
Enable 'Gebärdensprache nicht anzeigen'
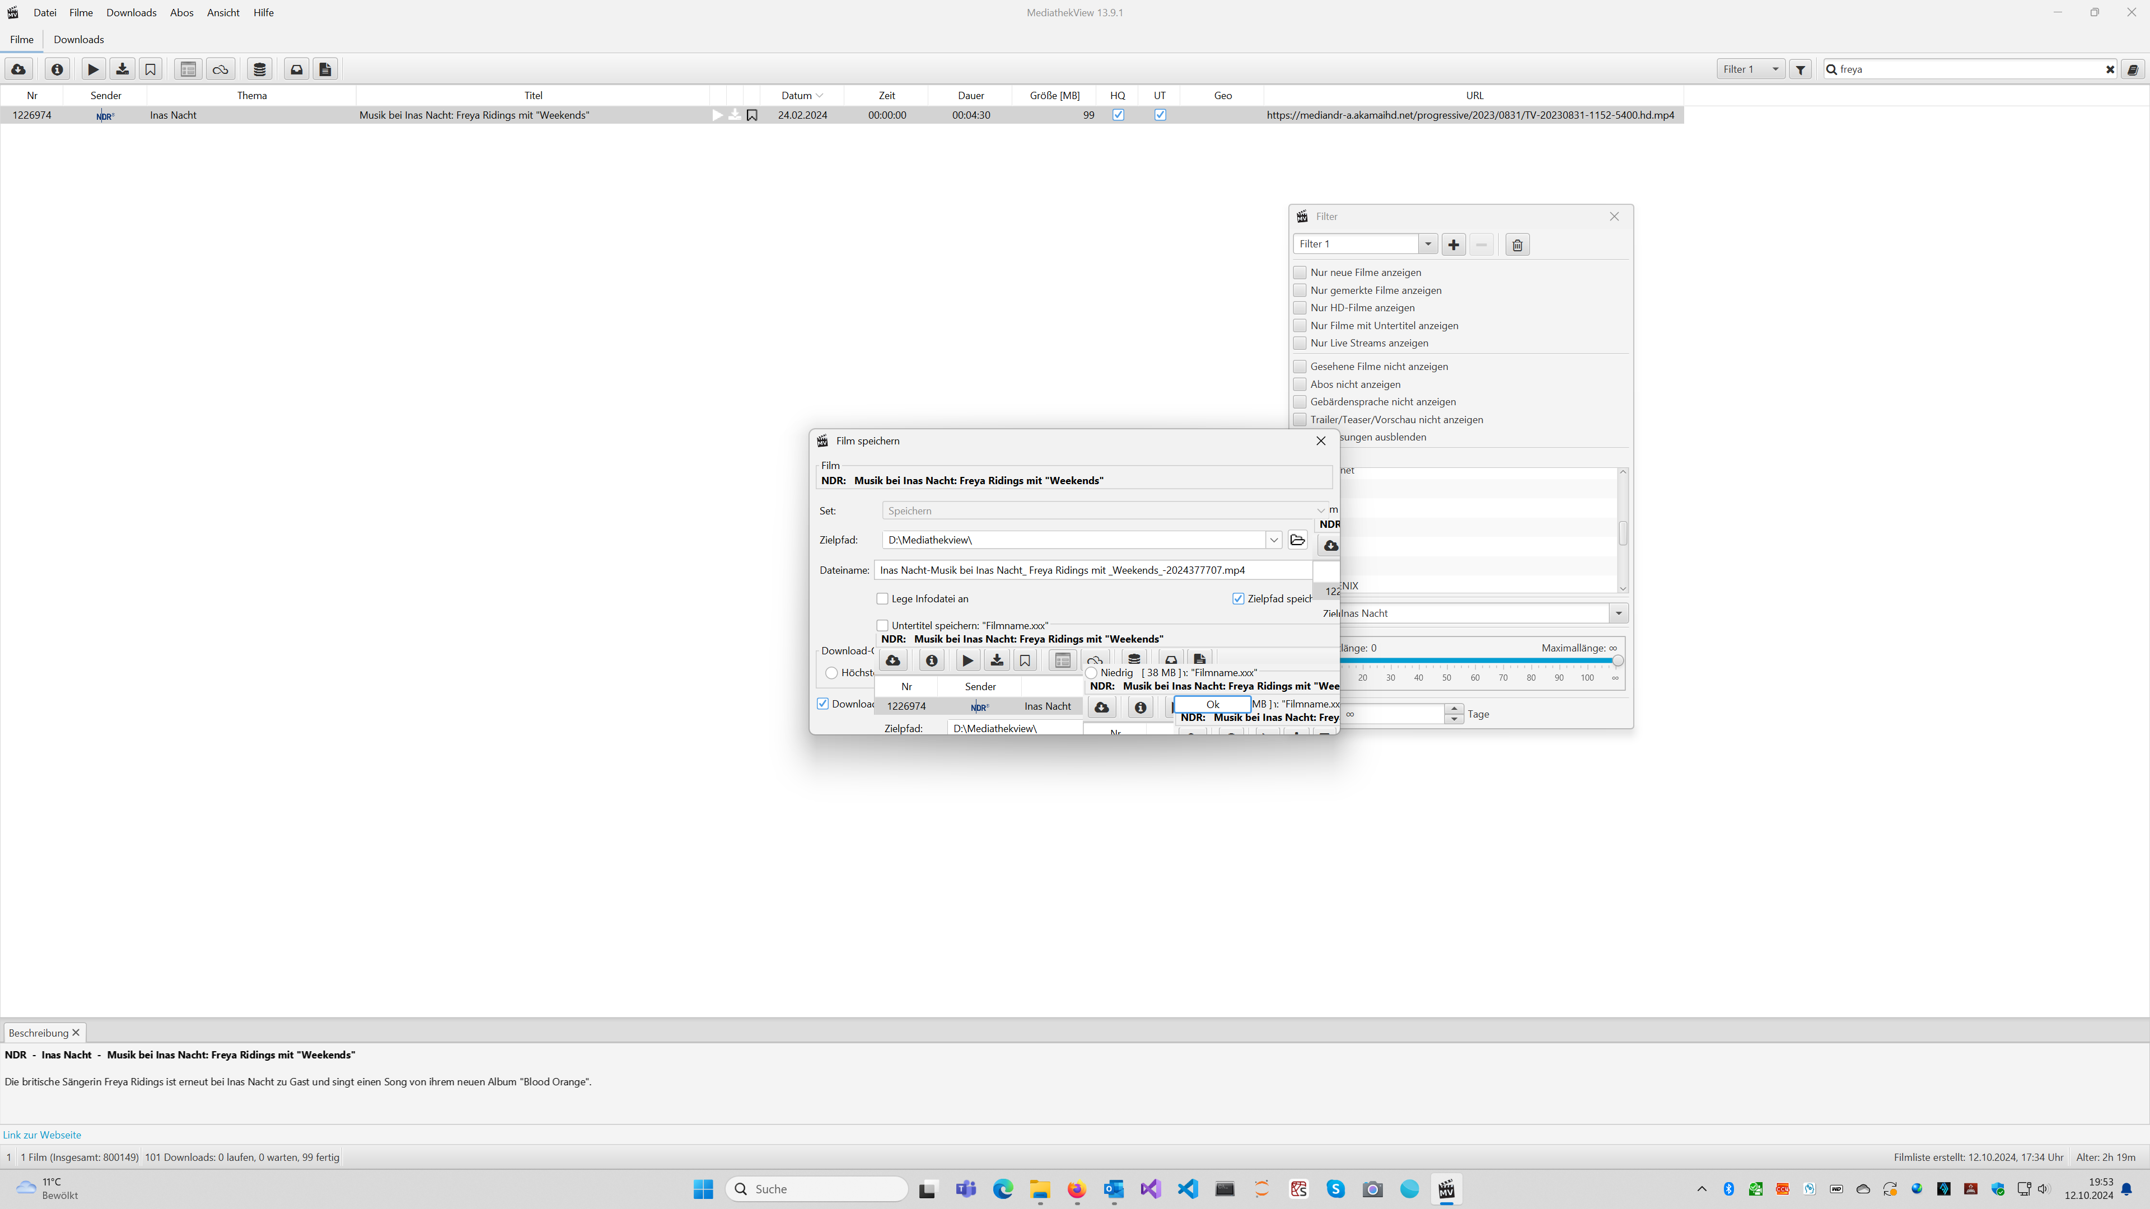click(1300, 402)
